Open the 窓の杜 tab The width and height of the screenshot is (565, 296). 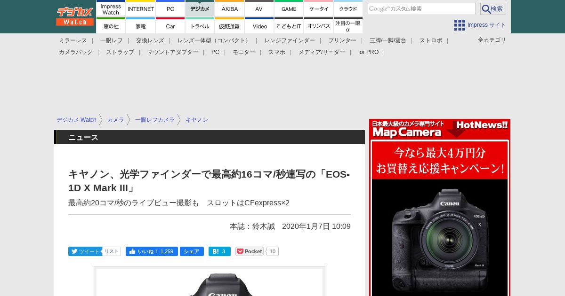[111, 26]
